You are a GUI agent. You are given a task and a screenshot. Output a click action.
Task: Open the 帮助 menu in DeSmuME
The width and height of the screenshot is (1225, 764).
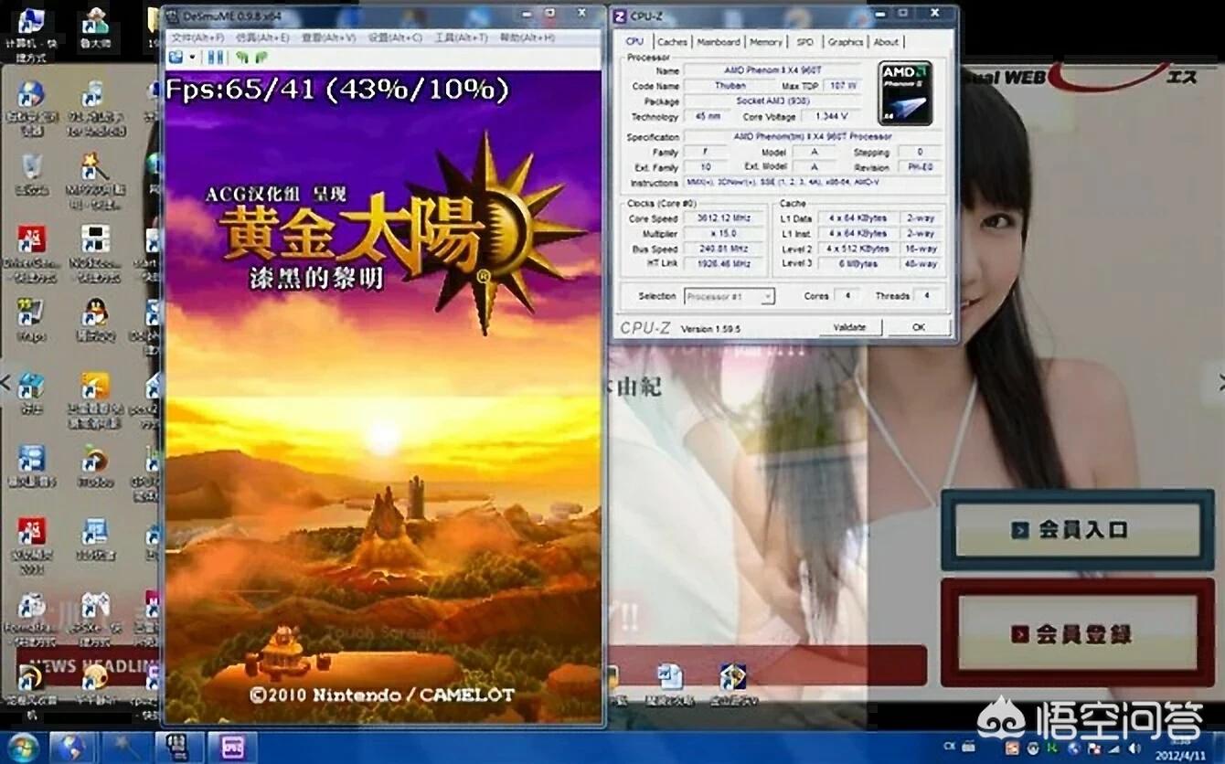point(527,37)
